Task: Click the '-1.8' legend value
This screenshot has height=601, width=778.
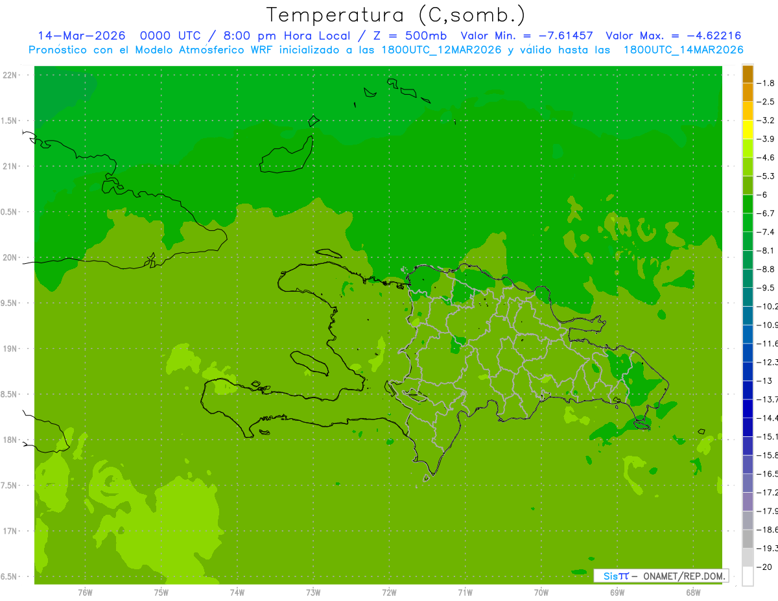Action: 766,83
